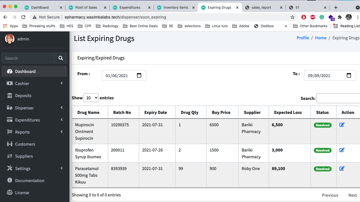Bookmark this page with the star icon
Screen dimensions: 360x202
(292, 17)
